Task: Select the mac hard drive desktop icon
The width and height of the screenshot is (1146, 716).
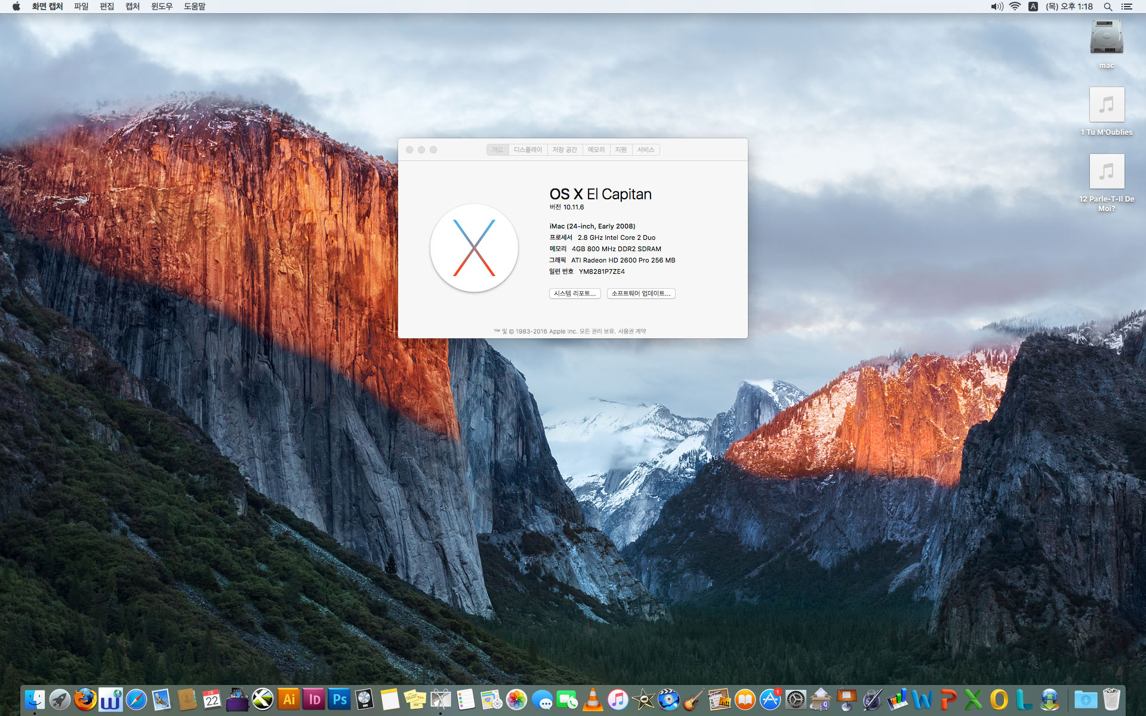Action: click(x=1106, y=38)
